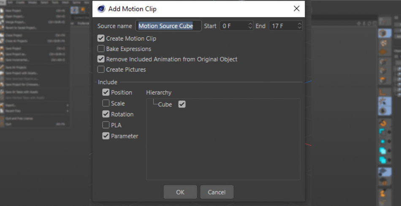The height and width of the screenshot is (206, 401).
Task: Click the Cancel button
Action: click(217, 192)
